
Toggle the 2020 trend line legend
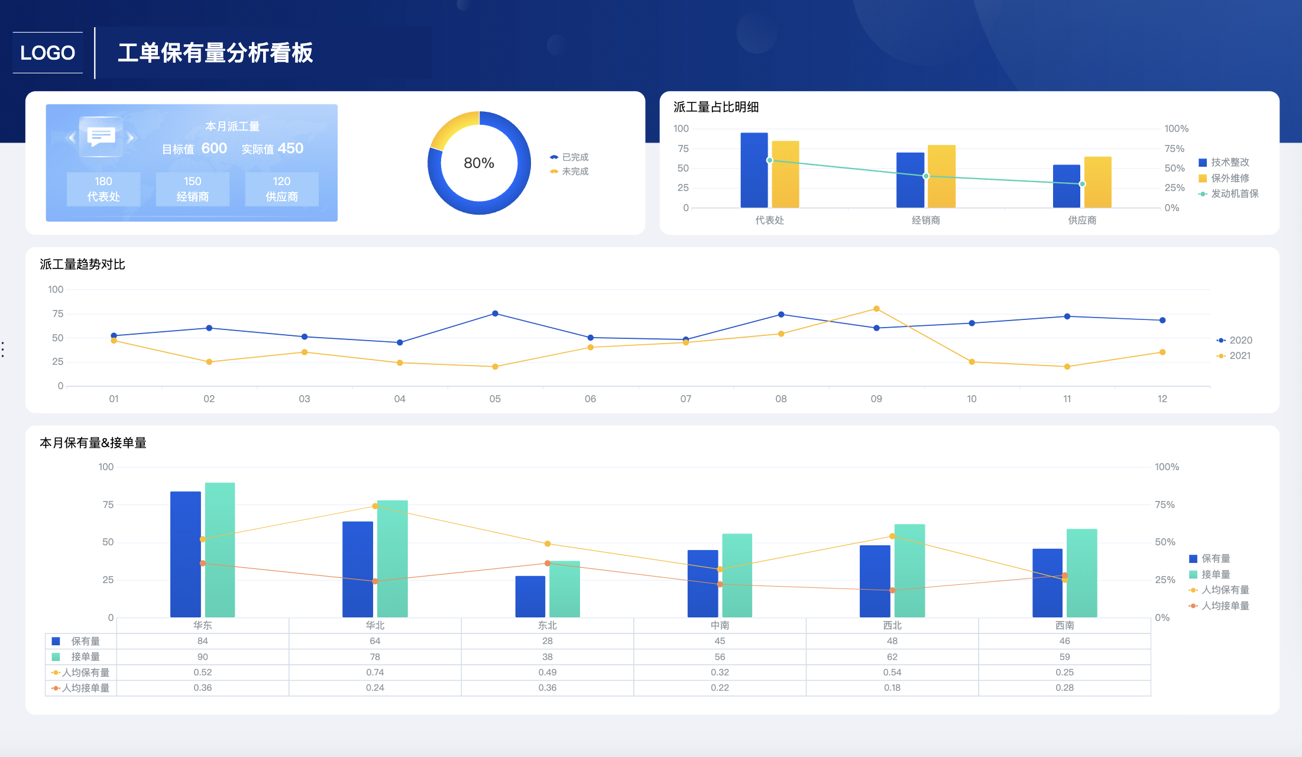point(1235,340)
